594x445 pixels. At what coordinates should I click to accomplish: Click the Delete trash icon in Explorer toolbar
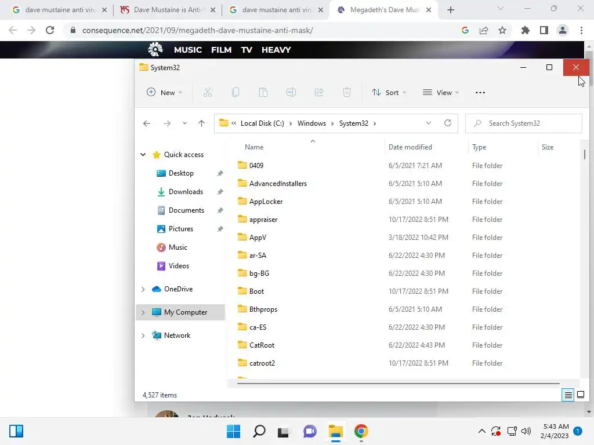coord(347,92)
